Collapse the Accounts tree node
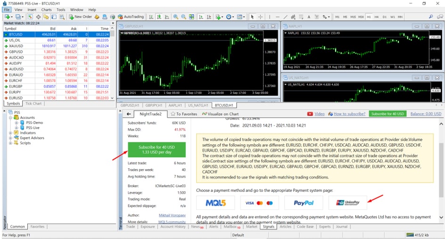The height and width of the screenshot is (239, 445). click(10, 117)
